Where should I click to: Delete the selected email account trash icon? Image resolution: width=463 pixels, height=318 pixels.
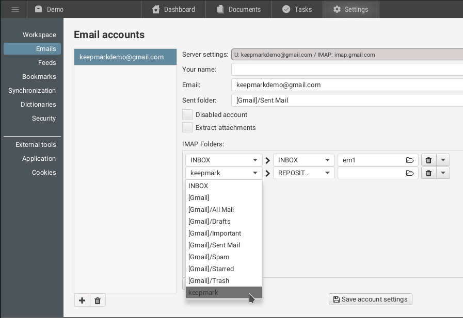pos(98,300)
